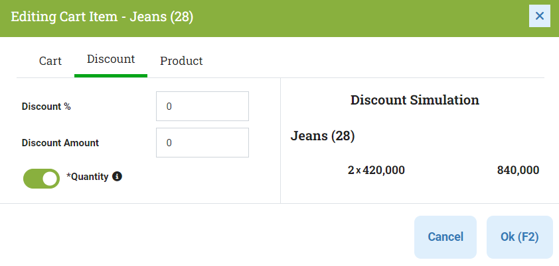Click the Discount Amount label
This screenshot has height=266, width=559.
point(60,143)
